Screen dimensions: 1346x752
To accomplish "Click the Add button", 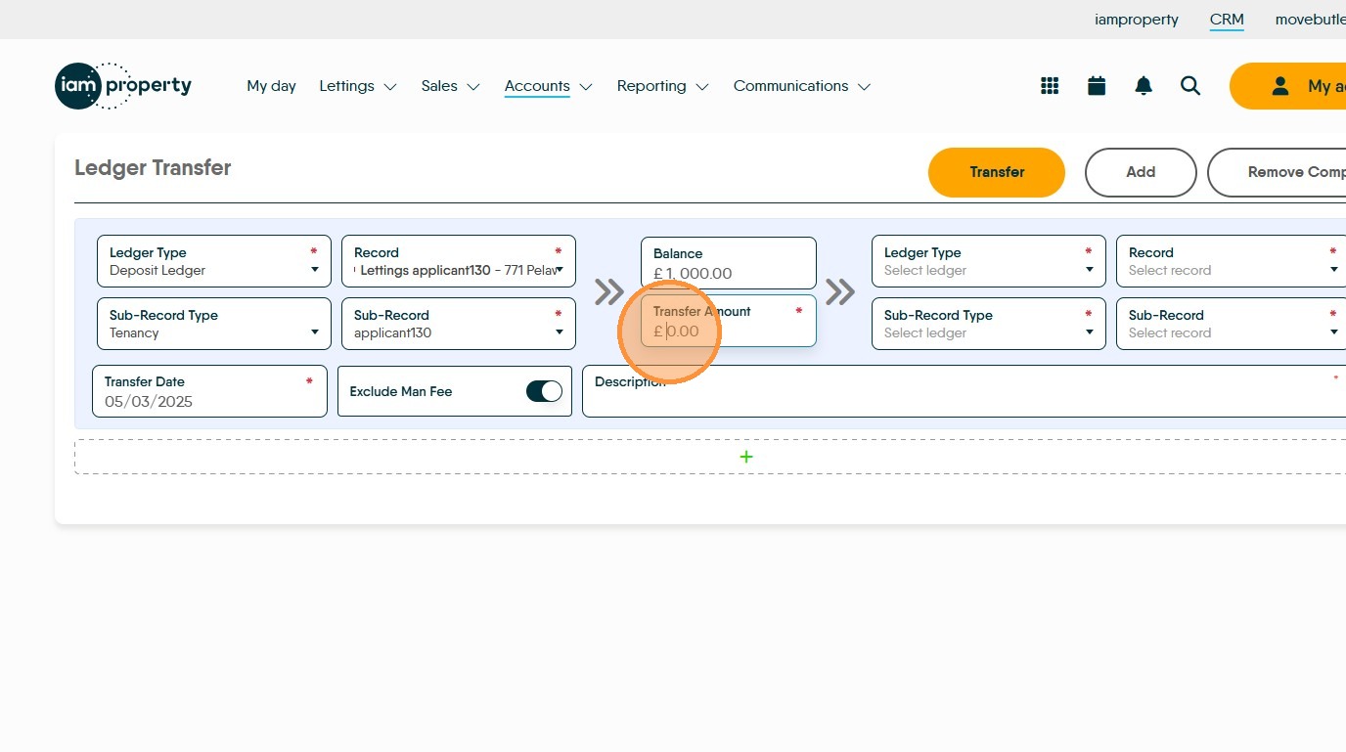I will (x=1141, y=172).
